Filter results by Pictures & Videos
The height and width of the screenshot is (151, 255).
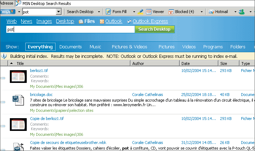click(x=129, y=47)
